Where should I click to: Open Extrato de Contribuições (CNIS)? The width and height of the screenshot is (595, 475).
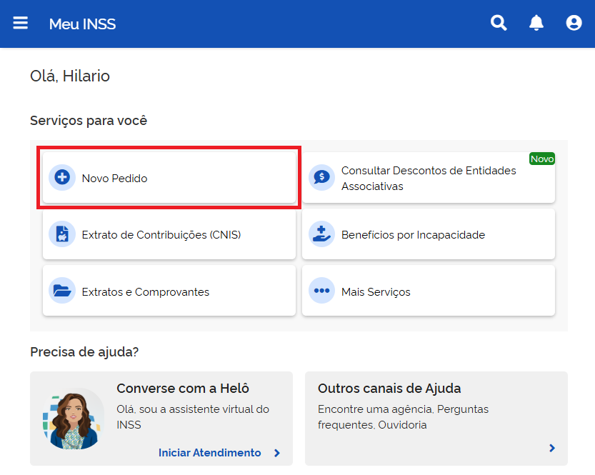point(169,234)
